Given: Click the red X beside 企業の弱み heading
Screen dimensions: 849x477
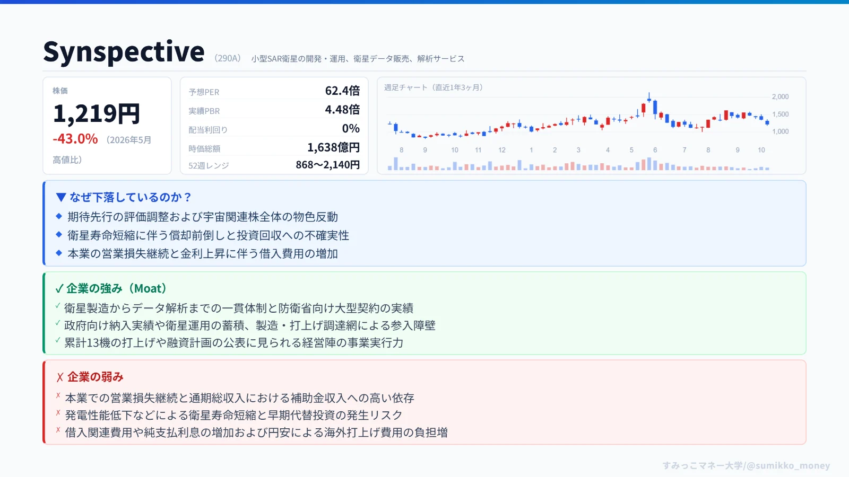Looking at the screenshot, I should click(60, 377).
